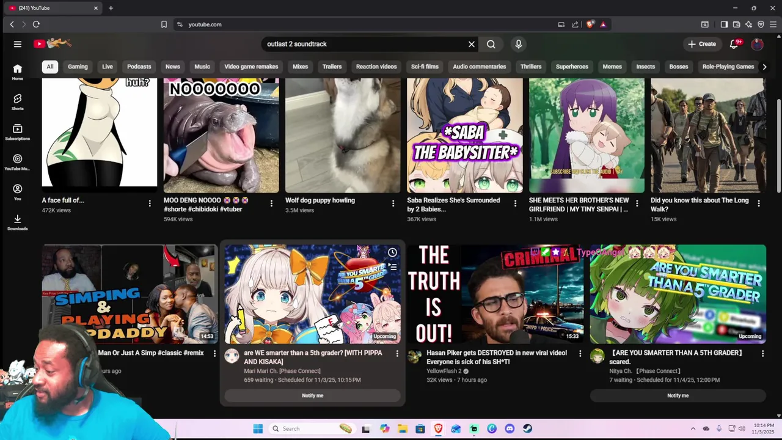Image resolution: width=782 pixels, height=440 pixels.
Task: Add Mari Mari video to queue
Action: pos(392,267)
